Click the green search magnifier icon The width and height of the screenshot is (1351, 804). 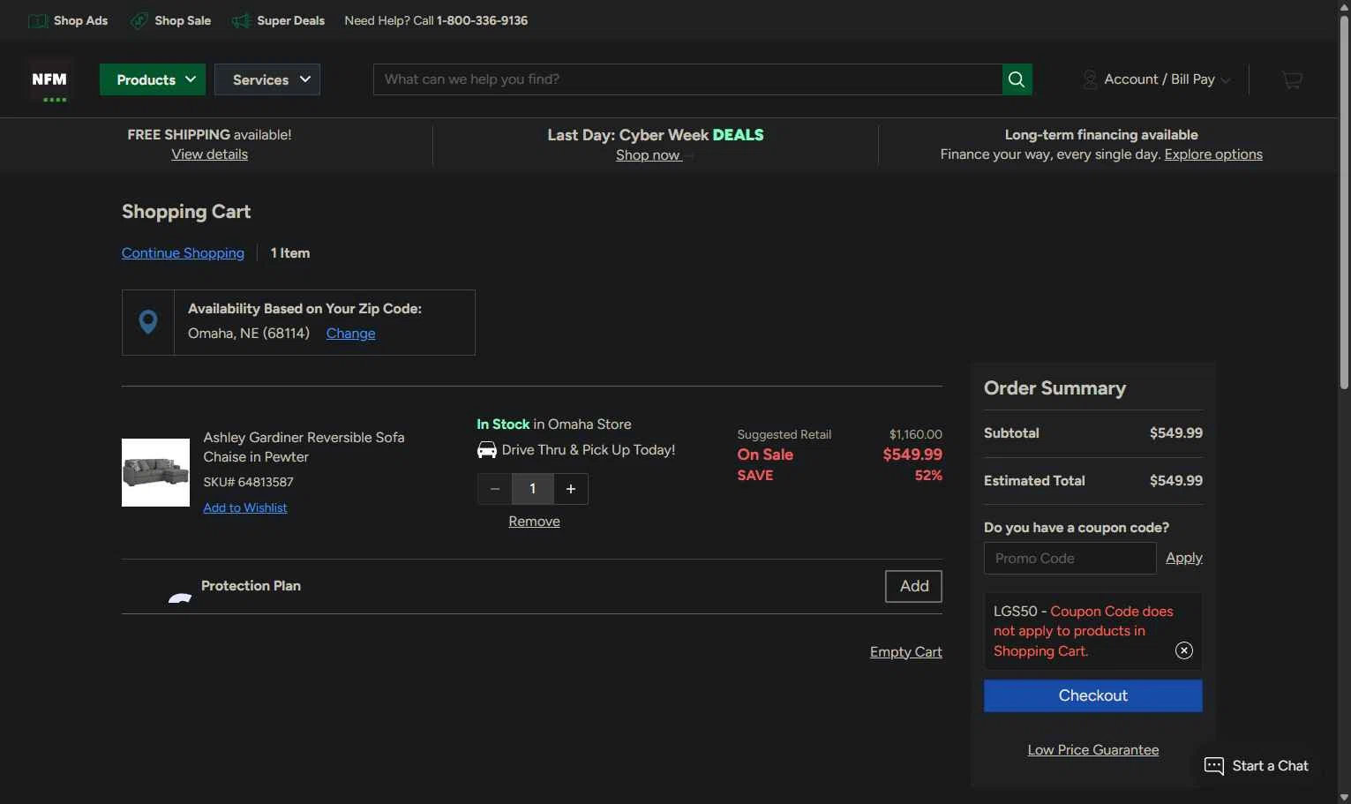[x=1017, y=79]
